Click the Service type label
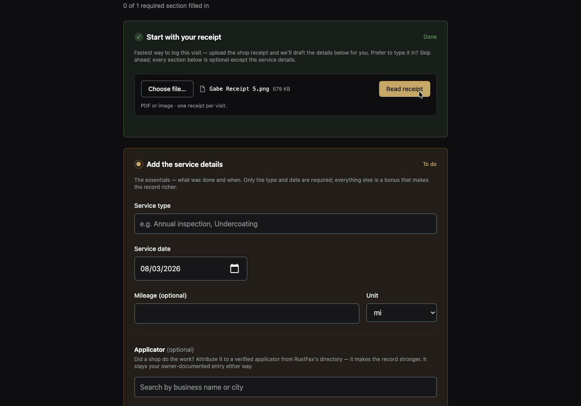Image resolution: width=581 pixels, height=406 pixels. tap(153, 206)
